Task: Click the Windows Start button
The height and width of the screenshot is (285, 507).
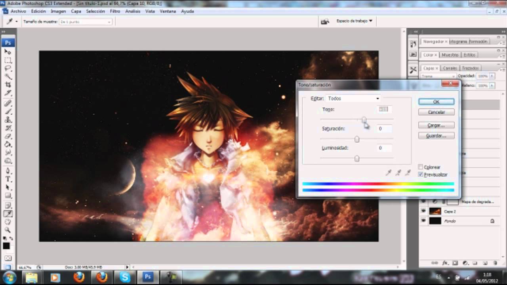Action: pos(10,277)
